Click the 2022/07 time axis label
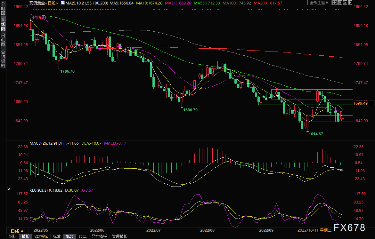 coord(153,230)
